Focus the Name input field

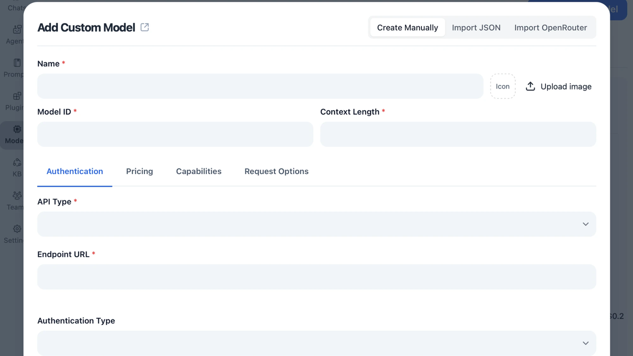pos(260,87)
